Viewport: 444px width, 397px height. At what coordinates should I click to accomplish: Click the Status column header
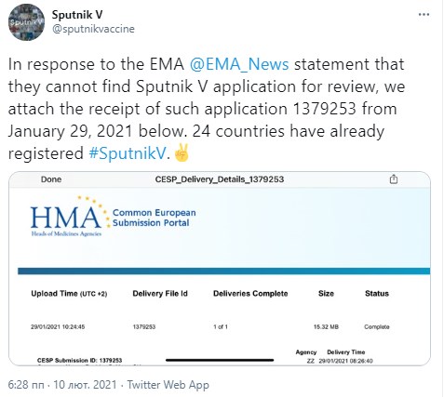[x=377, y=294]
